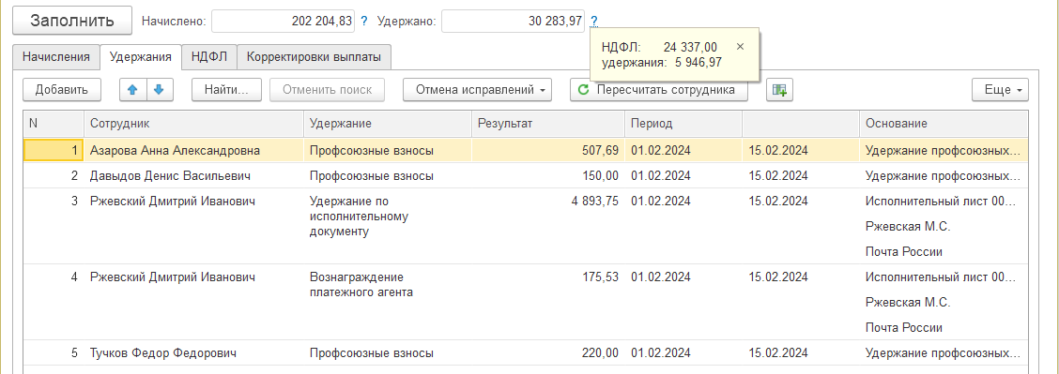The image size is (1059, 374).
Task: Open the Корректировки выплаты tab
Action: (x=315, y=57)
